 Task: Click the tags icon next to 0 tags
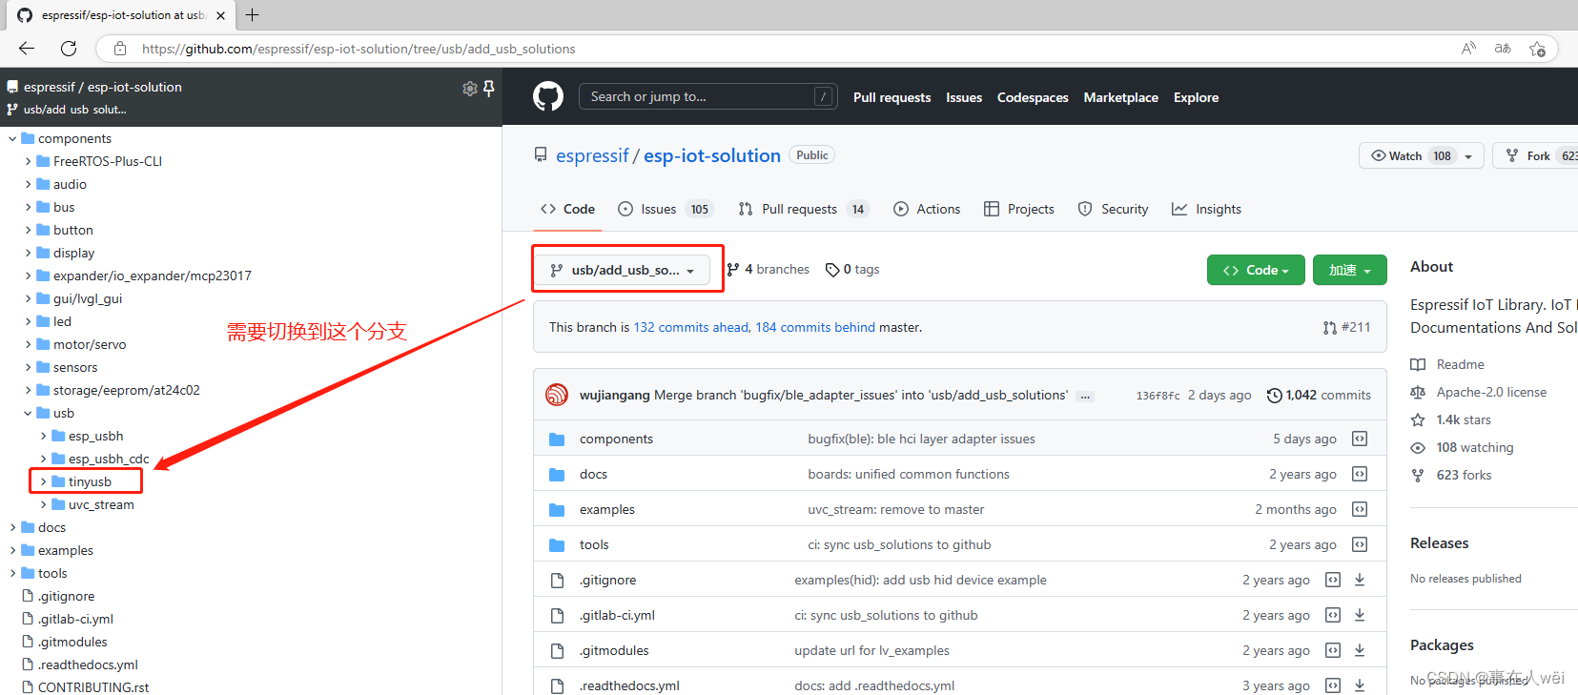[x=832, y=270]
